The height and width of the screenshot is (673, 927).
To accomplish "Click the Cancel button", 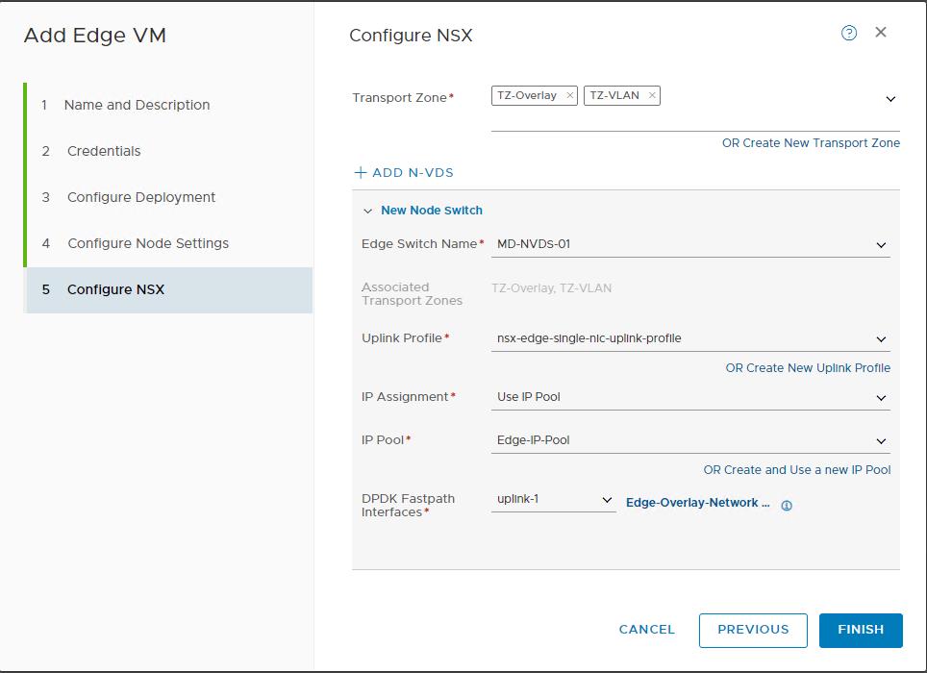I will 647,630.
